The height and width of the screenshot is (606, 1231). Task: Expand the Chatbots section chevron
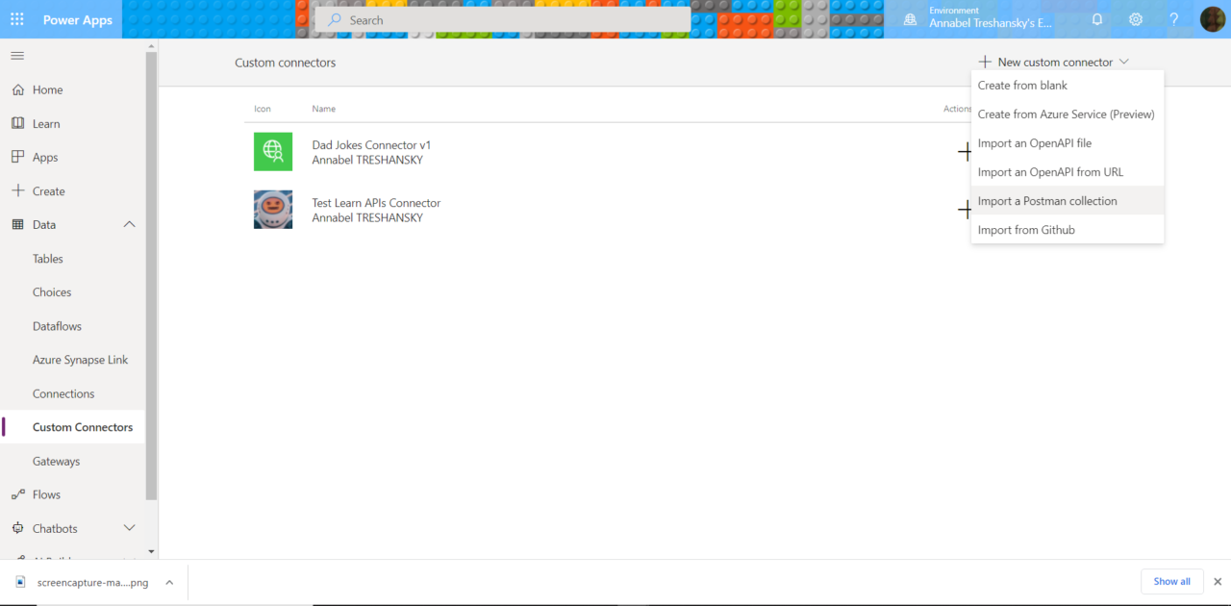130,528
